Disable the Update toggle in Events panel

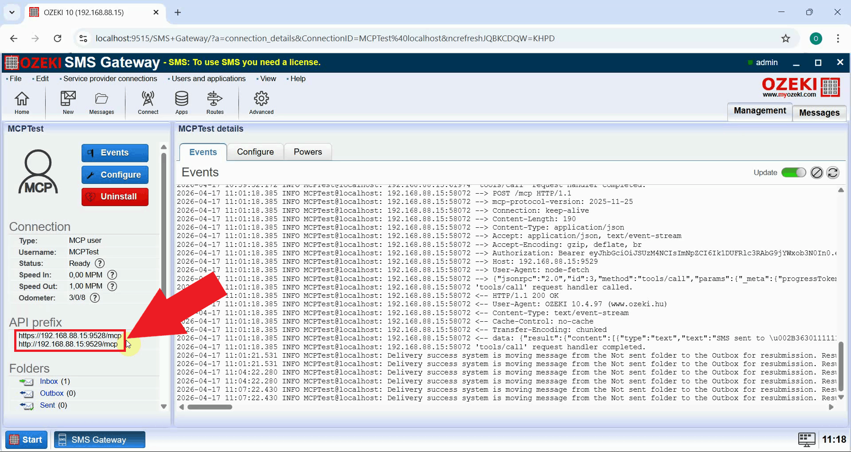click(793, 172)
